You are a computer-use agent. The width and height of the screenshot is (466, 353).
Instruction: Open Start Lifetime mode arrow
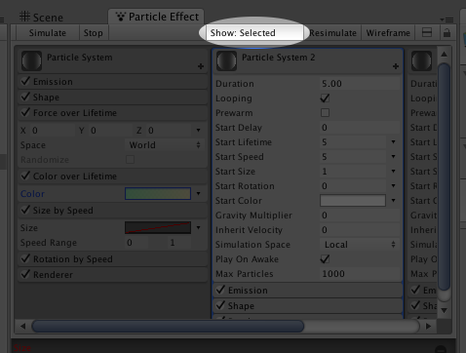tap(393, 142)
